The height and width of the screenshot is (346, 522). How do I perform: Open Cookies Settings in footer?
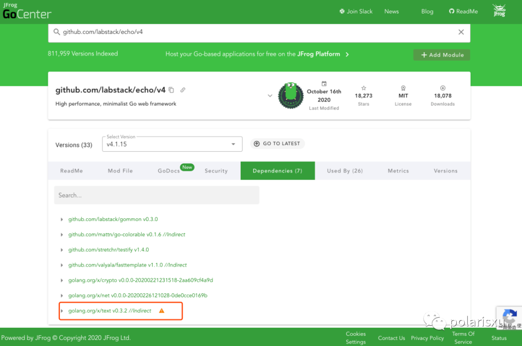point(356,338)
